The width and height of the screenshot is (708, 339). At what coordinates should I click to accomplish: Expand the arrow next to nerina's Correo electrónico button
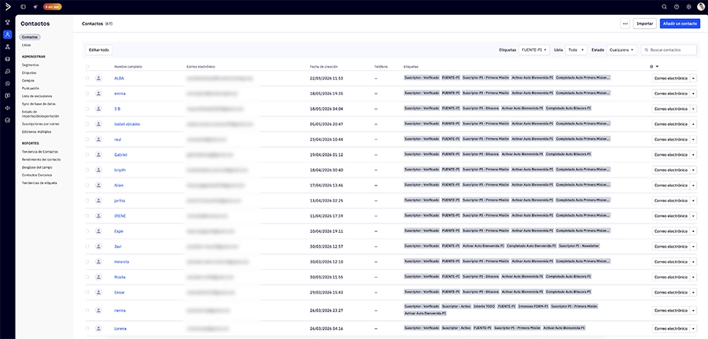[x=693, y=311]
